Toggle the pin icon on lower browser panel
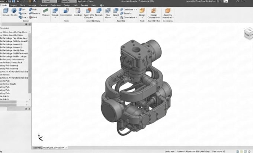Image resolution: width=253 pixels, height=153 pixels. click(x=26, y=109)
